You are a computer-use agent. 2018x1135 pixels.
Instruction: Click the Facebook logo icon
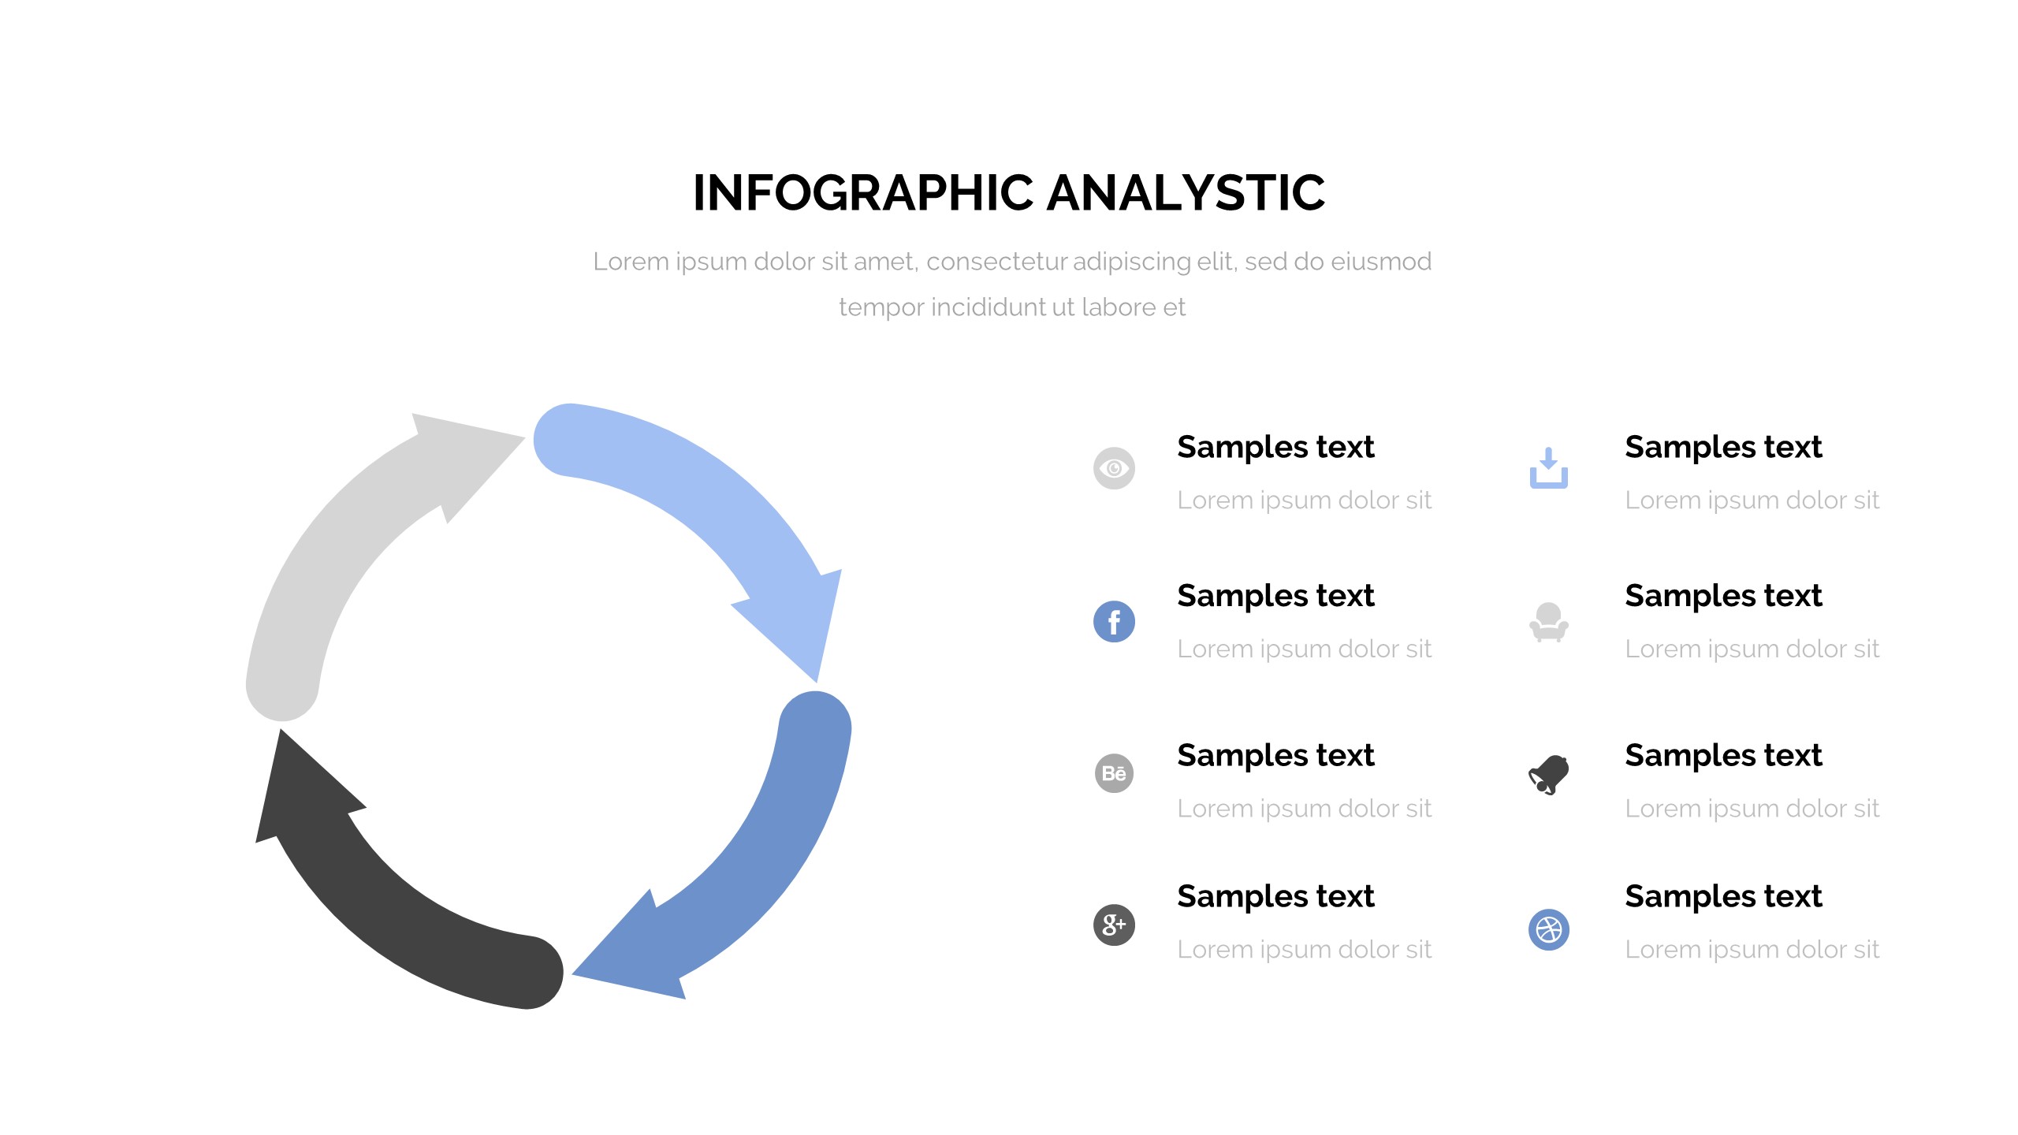click(1114, 622)
